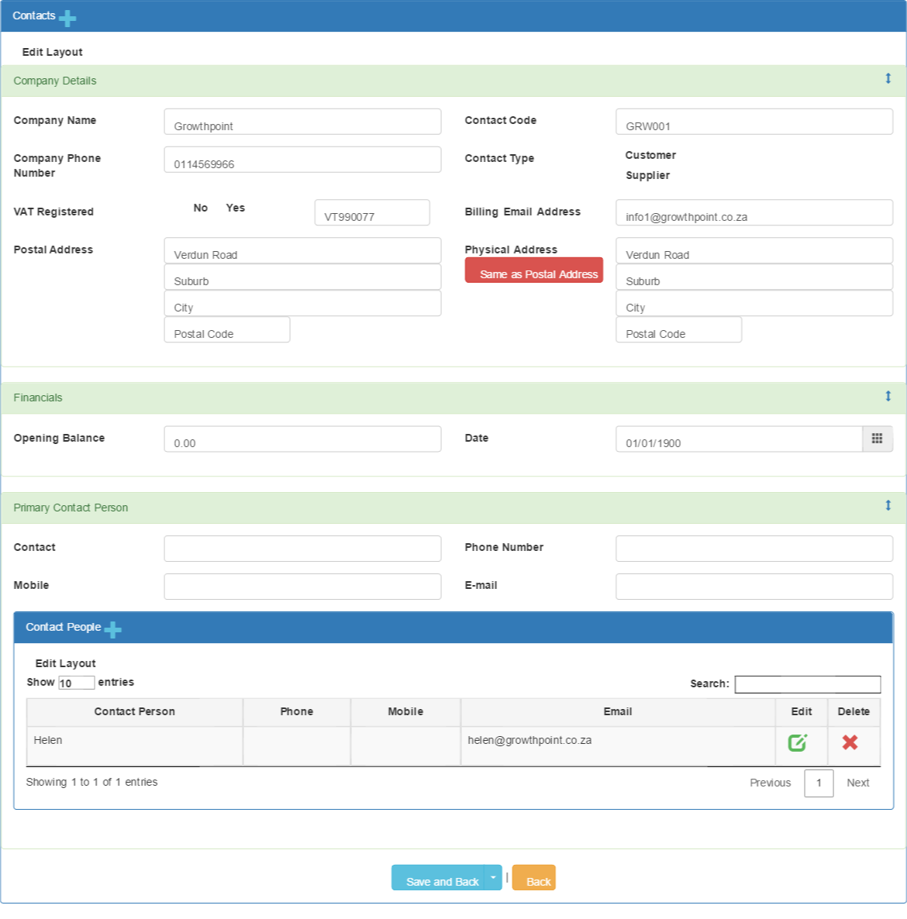Focus Postal Address Suburb field
Viewport: 907px width, 919px height.
(302, 277)
